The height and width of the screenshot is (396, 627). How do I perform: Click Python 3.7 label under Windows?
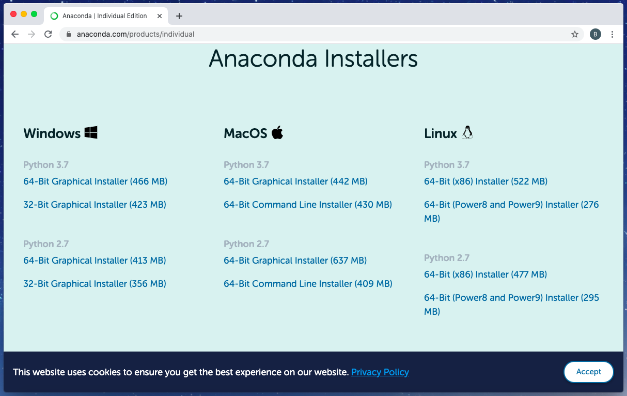click(46, 165)
